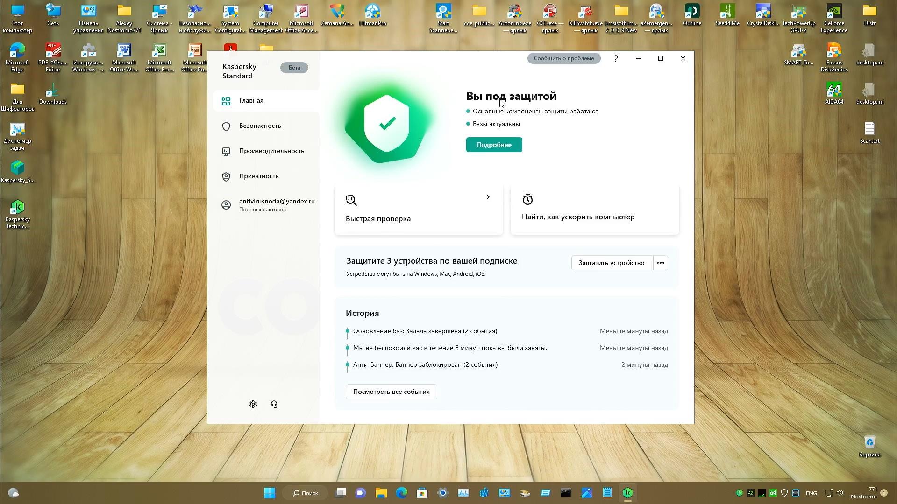Expand Быстрая проверка arrow chevron
This screenshot has width=897, height=504.
click(488, 197)
